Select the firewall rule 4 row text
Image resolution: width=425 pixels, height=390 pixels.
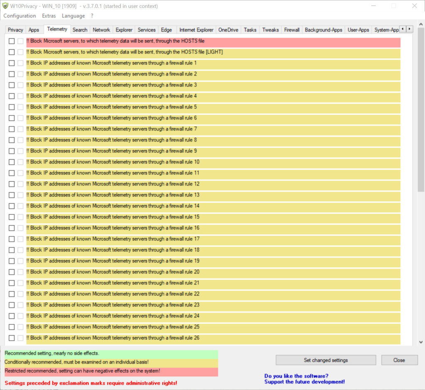pos(111,96)
